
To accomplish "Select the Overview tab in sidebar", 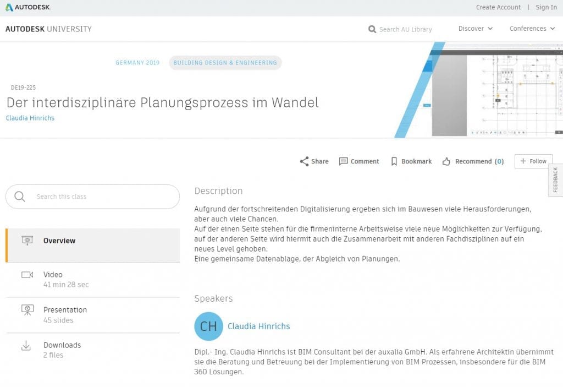I will (92, 241).
